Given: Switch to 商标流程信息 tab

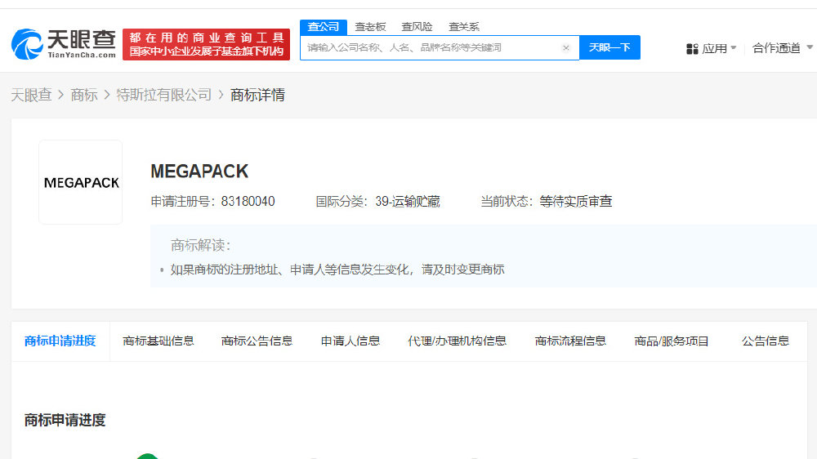Looking at the screenshot, I should click(570, 341).
